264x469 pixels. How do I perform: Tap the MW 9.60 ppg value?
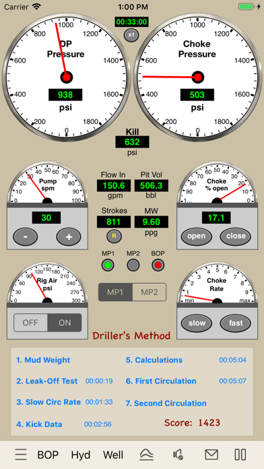coord(152,222)
